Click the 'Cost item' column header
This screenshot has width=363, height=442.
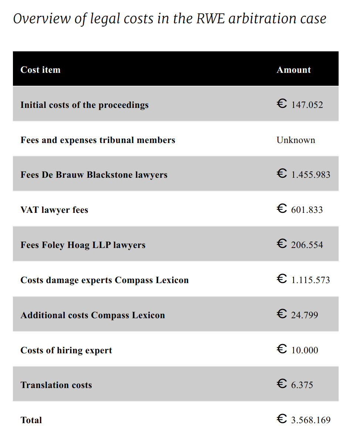point(40,69)
